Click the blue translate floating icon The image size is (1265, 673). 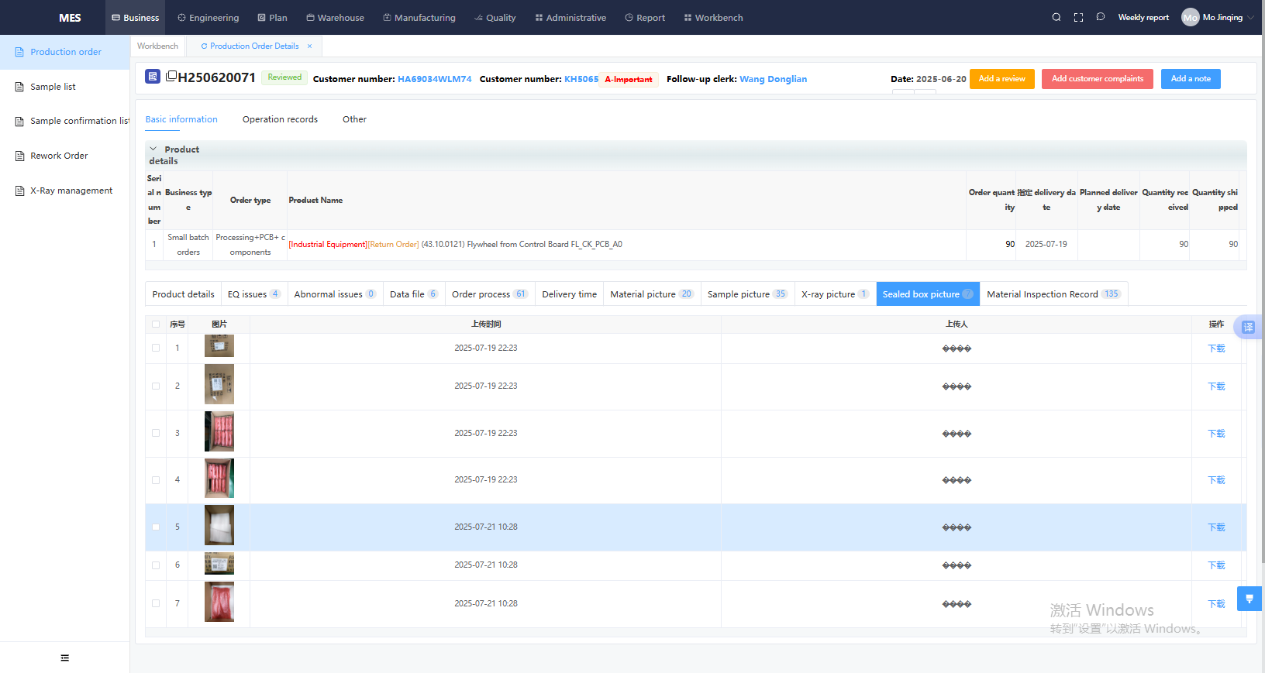[x=1248, y=327]
